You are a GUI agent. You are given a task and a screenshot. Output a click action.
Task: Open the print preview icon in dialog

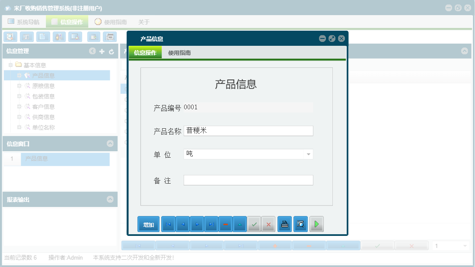click(300, 224)
